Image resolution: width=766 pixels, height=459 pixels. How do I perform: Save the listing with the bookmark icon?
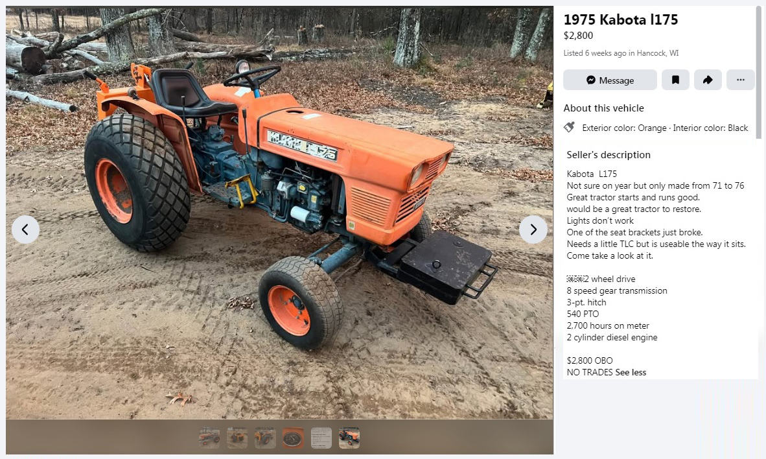coord(675,80)
